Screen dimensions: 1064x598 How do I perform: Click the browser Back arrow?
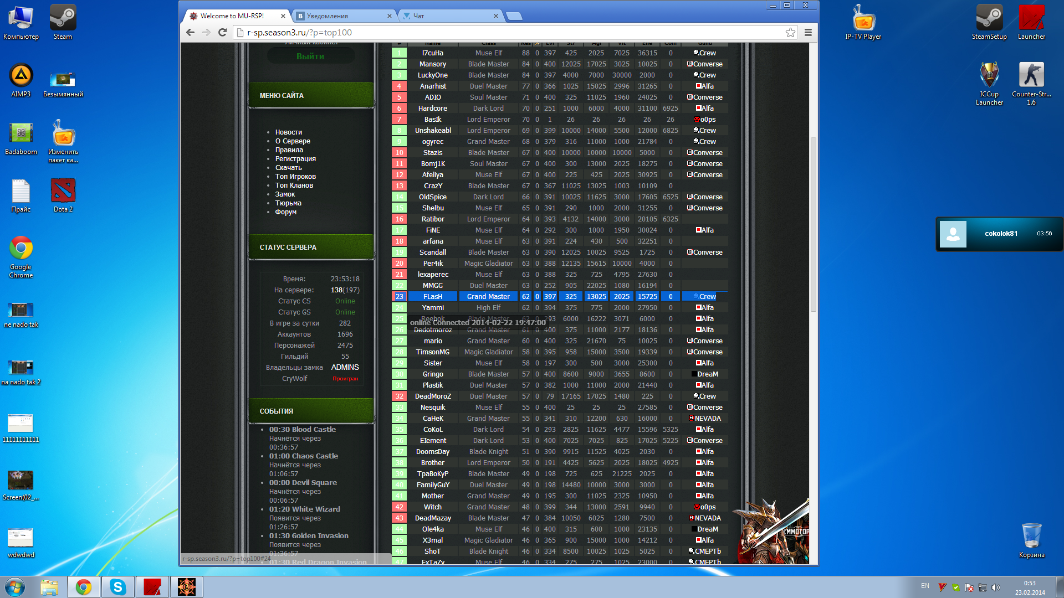[190, 33]
